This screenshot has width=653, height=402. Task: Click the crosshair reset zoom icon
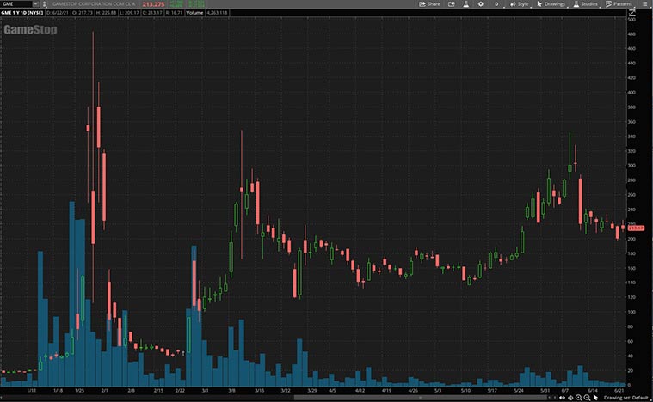click(570, 398)
